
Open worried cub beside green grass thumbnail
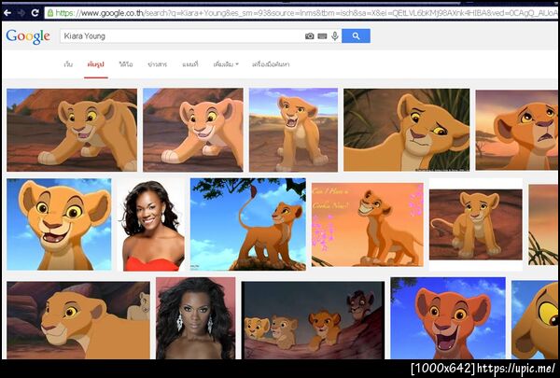point(406,130)
